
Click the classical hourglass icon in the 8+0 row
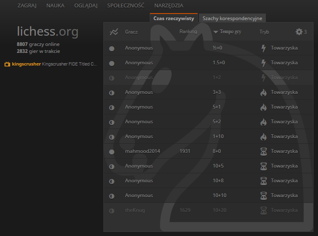[x=263, y=152]
